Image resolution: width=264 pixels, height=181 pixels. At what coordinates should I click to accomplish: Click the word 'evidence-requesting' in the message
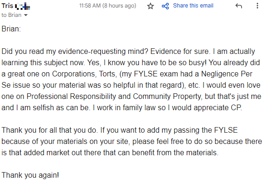92,52
